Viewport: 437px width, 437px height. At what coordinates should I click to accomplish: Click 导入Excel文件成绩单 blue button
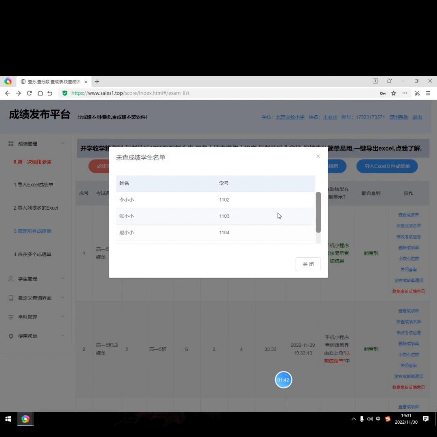point(387,166)
